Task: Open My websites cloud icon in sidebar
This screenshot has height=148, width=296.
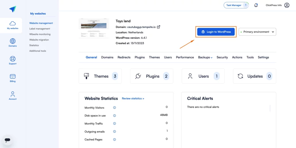Action: (13, 23)
